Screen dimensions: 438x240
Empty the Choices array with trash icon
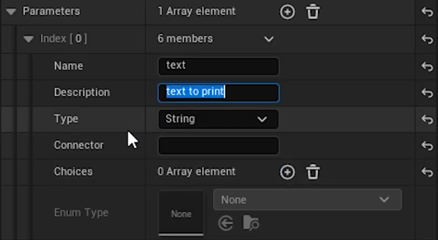tap(313, 172)
